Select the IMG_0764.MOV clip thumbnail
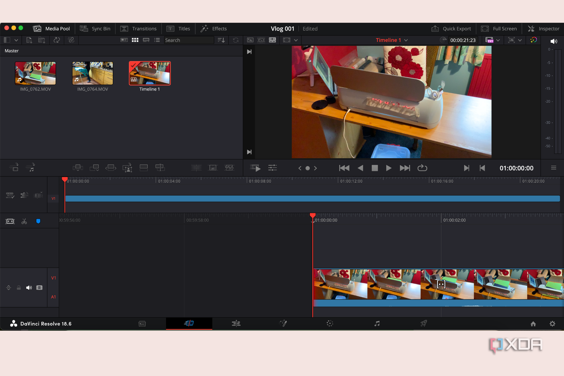The height and width of the screenshot is (376, 564). [93, 73]
